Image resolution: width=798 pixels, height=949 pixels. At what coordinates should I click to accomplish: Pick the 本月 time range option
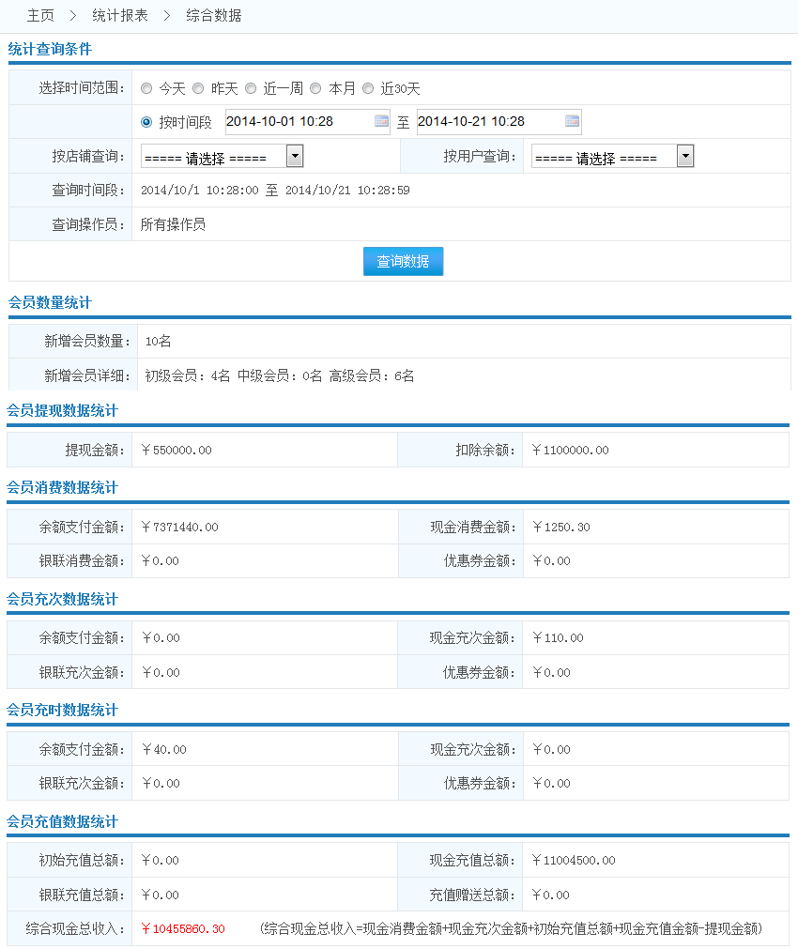click(x=316, y=88)
